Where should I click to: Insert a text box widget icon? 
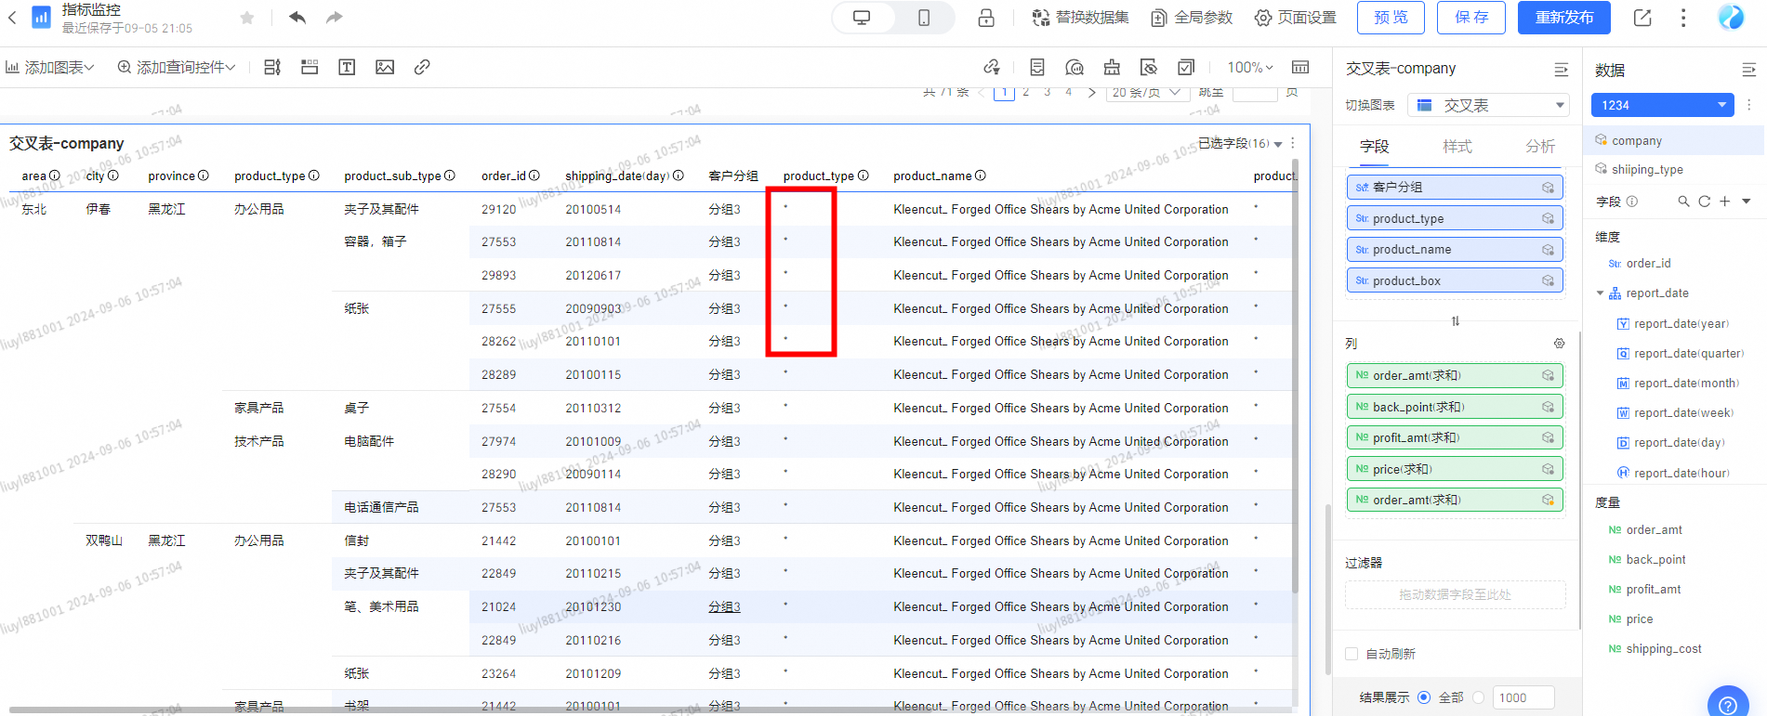347,67
